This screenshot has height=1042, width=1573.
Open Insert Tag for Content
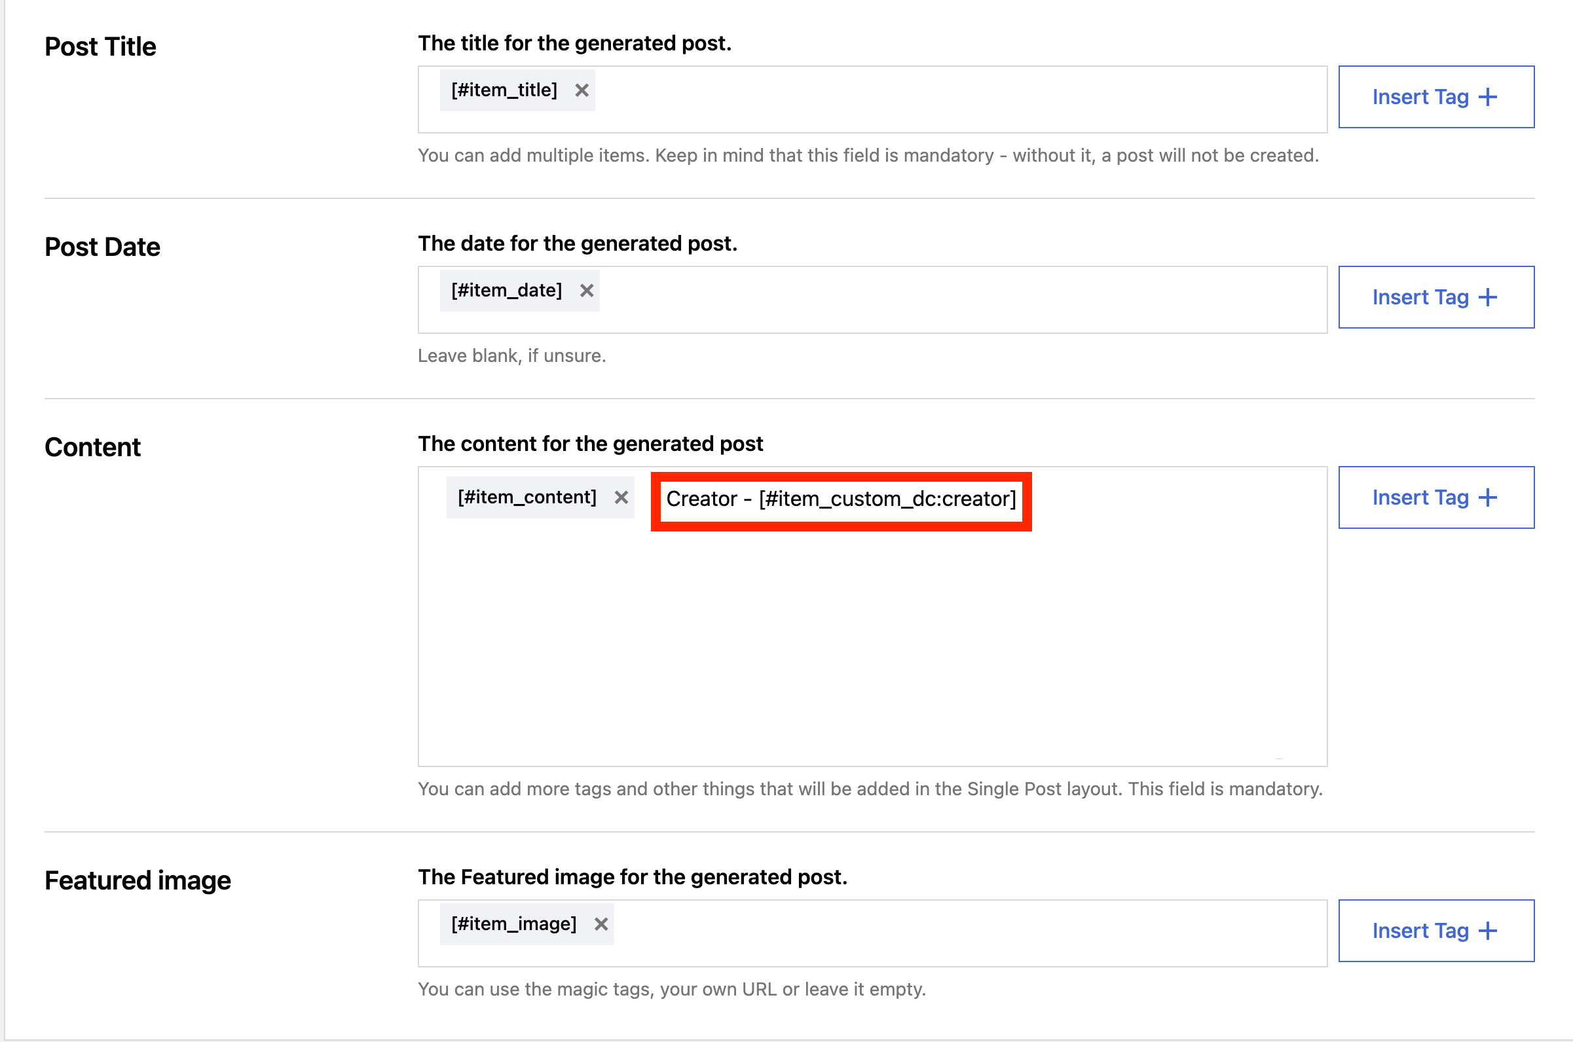click(1435, 497)
